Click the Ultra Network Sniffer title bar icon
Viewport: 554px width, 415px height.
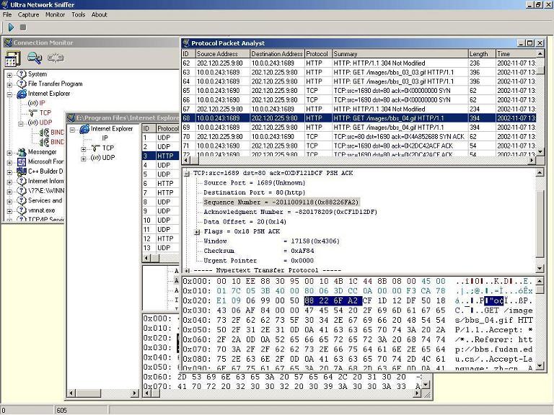click(5, 4)
